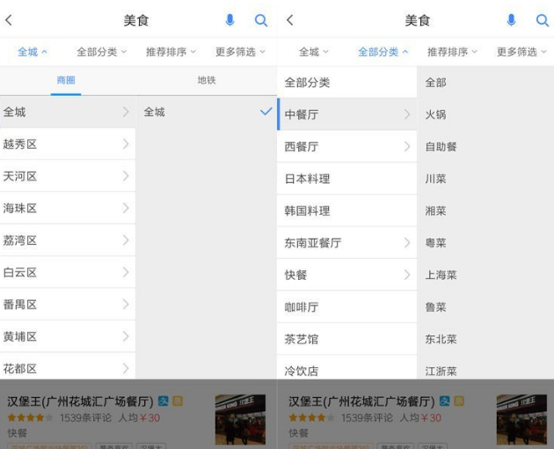Select 咖啡厅 category
The image size is (554, 449).
coord(347,307)
